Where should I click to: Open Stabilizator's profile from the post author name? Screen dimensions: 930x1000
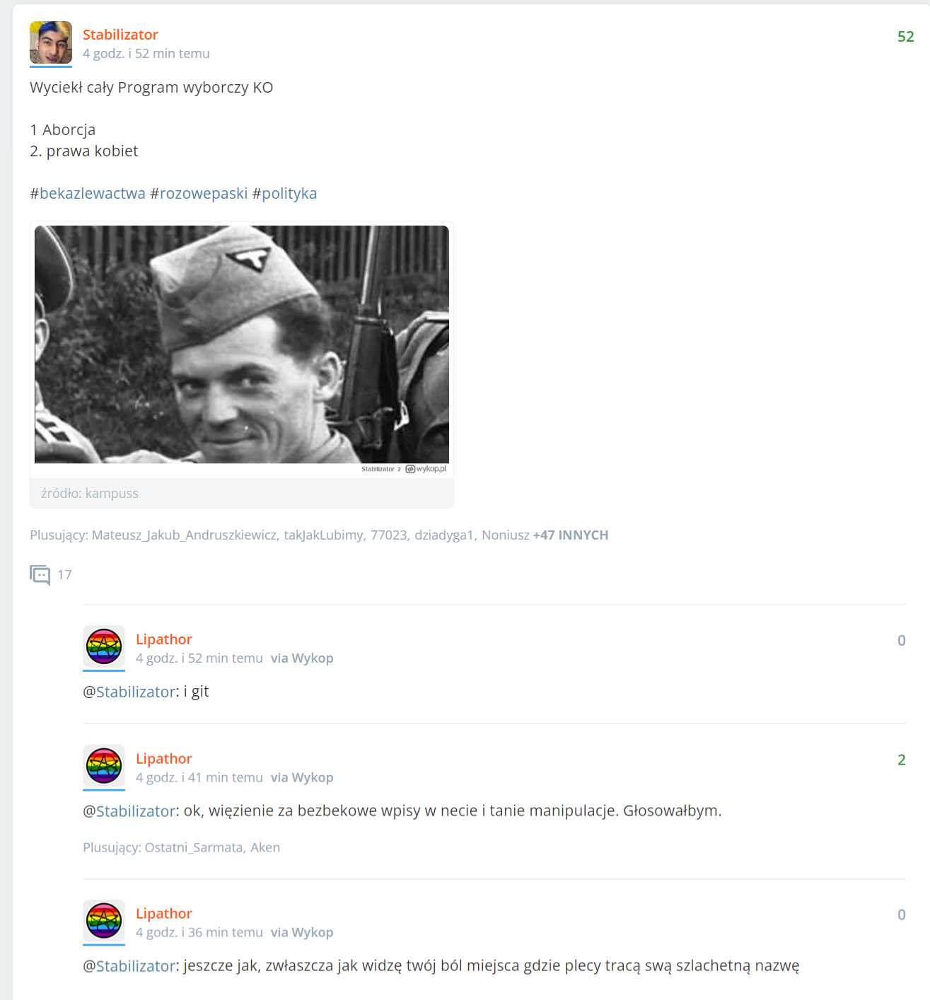120,35
